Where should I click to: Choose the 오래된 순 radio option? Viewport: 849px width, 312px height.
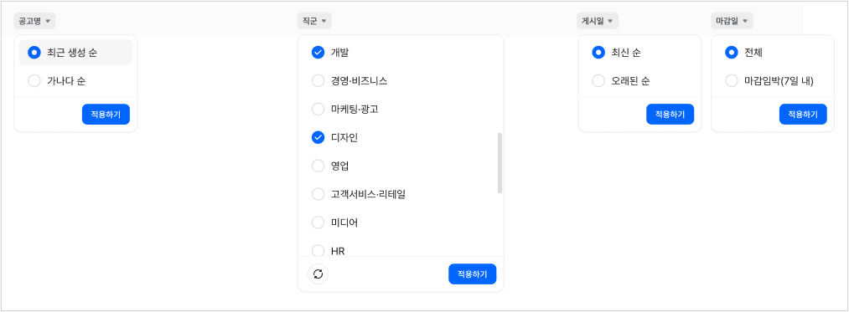[x=639, y=81]
